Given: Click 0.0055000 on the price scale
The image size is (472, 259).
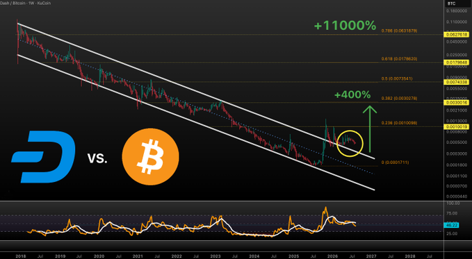Looking at the screenshot, I should pyautogui.click(x=457, y=89).
